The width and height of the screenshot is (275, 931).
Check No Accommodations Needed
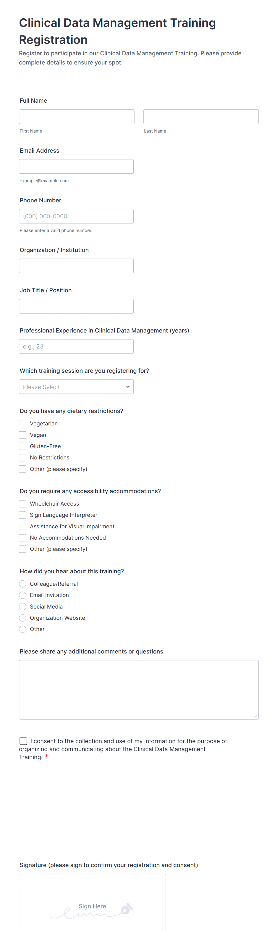point(22,538)
